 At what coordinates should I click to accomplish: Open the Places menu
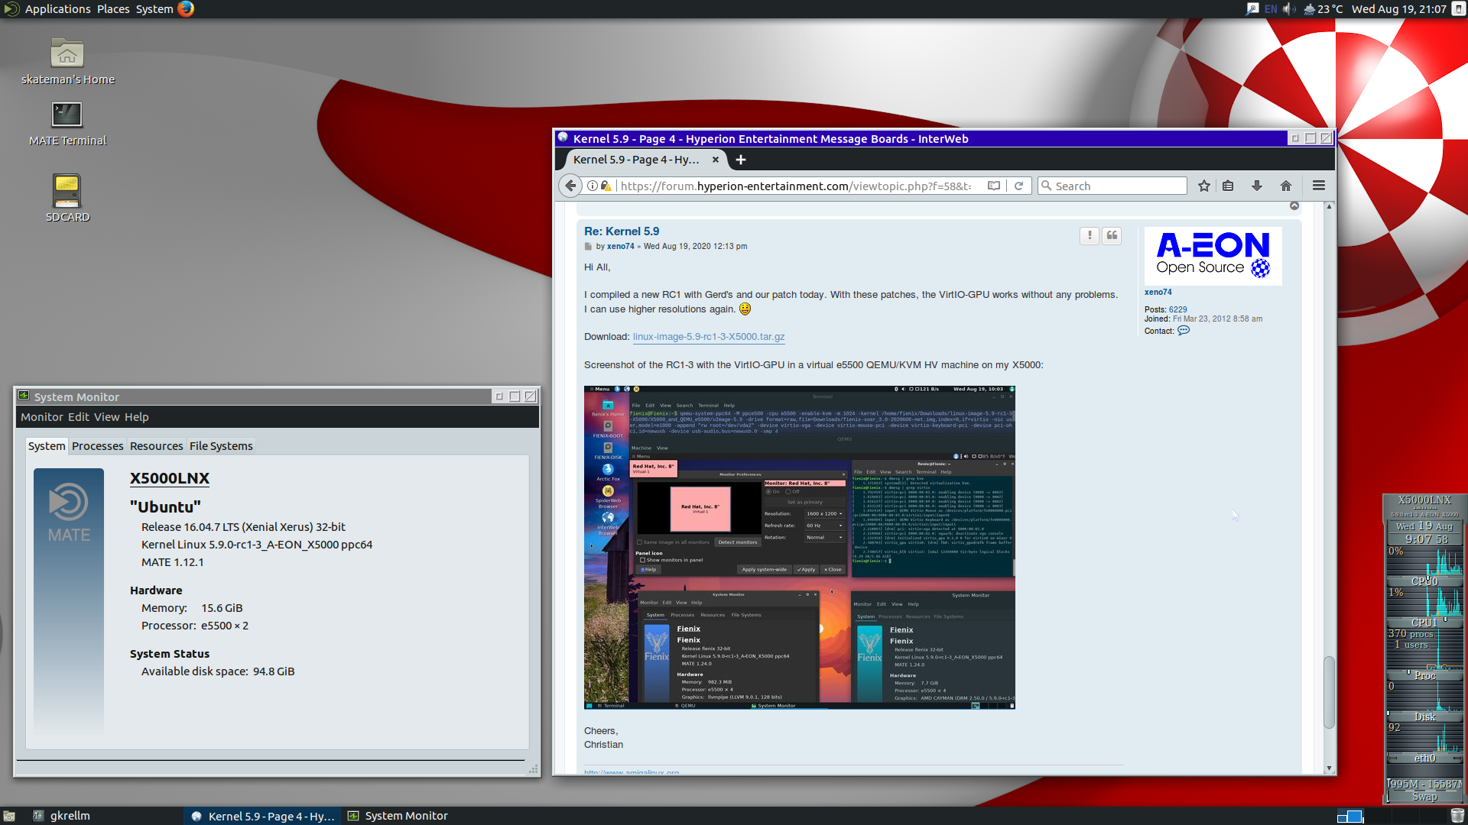coord(113,9)
